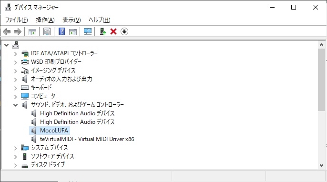This screenshot has width=327, height=182.
Task: Click the keyboard category icon
Action: coord(25,88)
